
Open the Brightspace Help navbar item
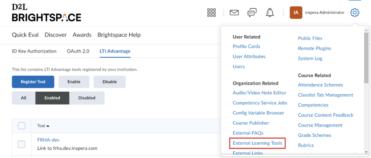tap(119, 35)
